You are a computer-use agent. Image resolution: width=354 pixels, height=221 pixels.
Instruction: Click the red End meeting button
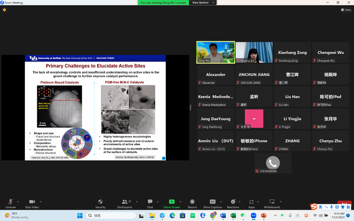click(345, 203)
